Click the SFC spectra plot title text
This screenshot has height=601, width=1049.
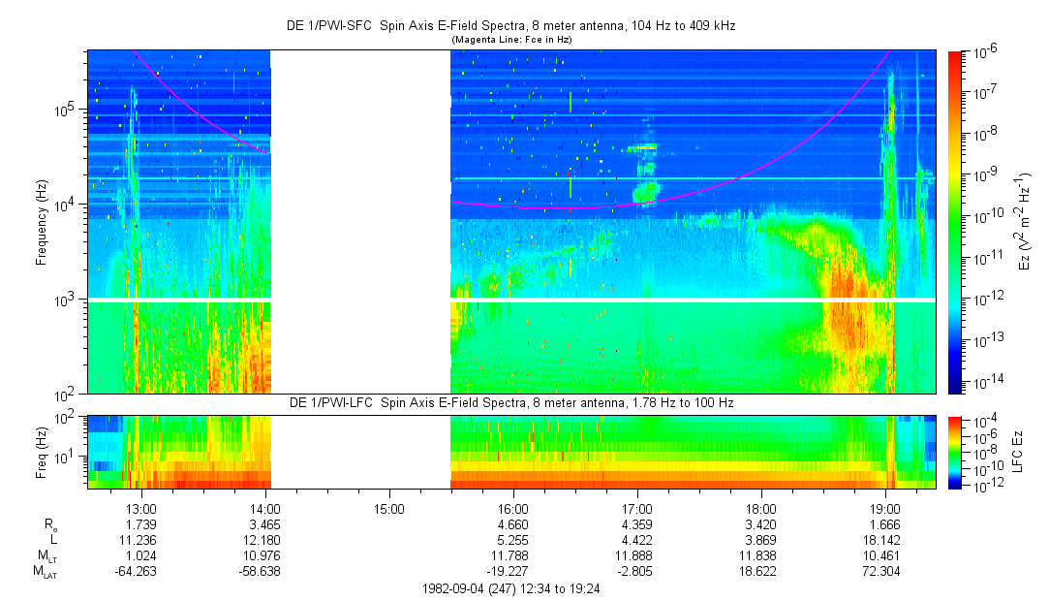tap(511, 26)
